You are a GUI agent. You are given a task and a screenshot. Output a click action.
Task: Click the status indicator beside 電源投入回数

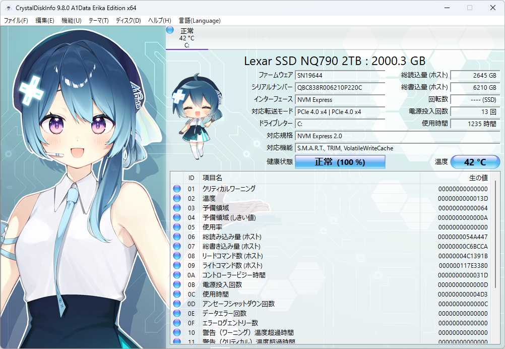click(177, 284)
